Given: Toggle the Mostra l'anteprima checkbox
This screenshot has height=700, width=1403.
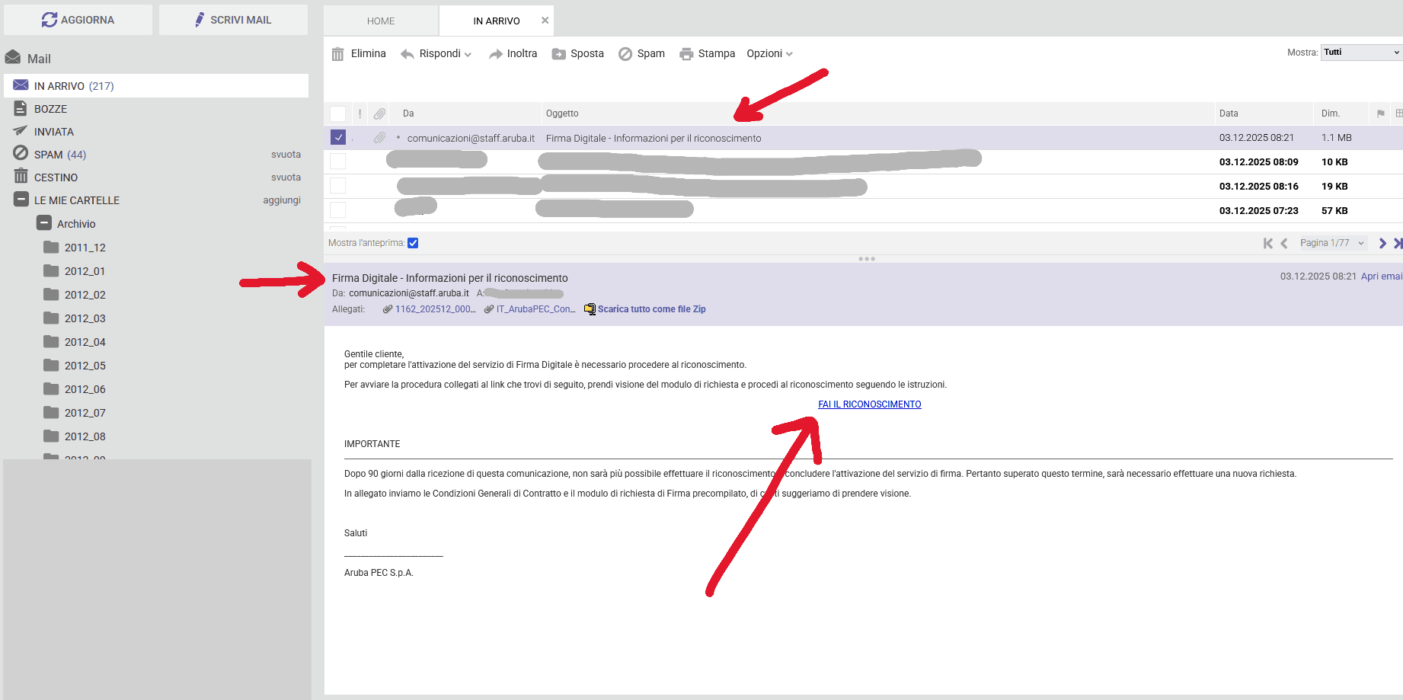Looking at the screenshot, I should click(413, 243).
